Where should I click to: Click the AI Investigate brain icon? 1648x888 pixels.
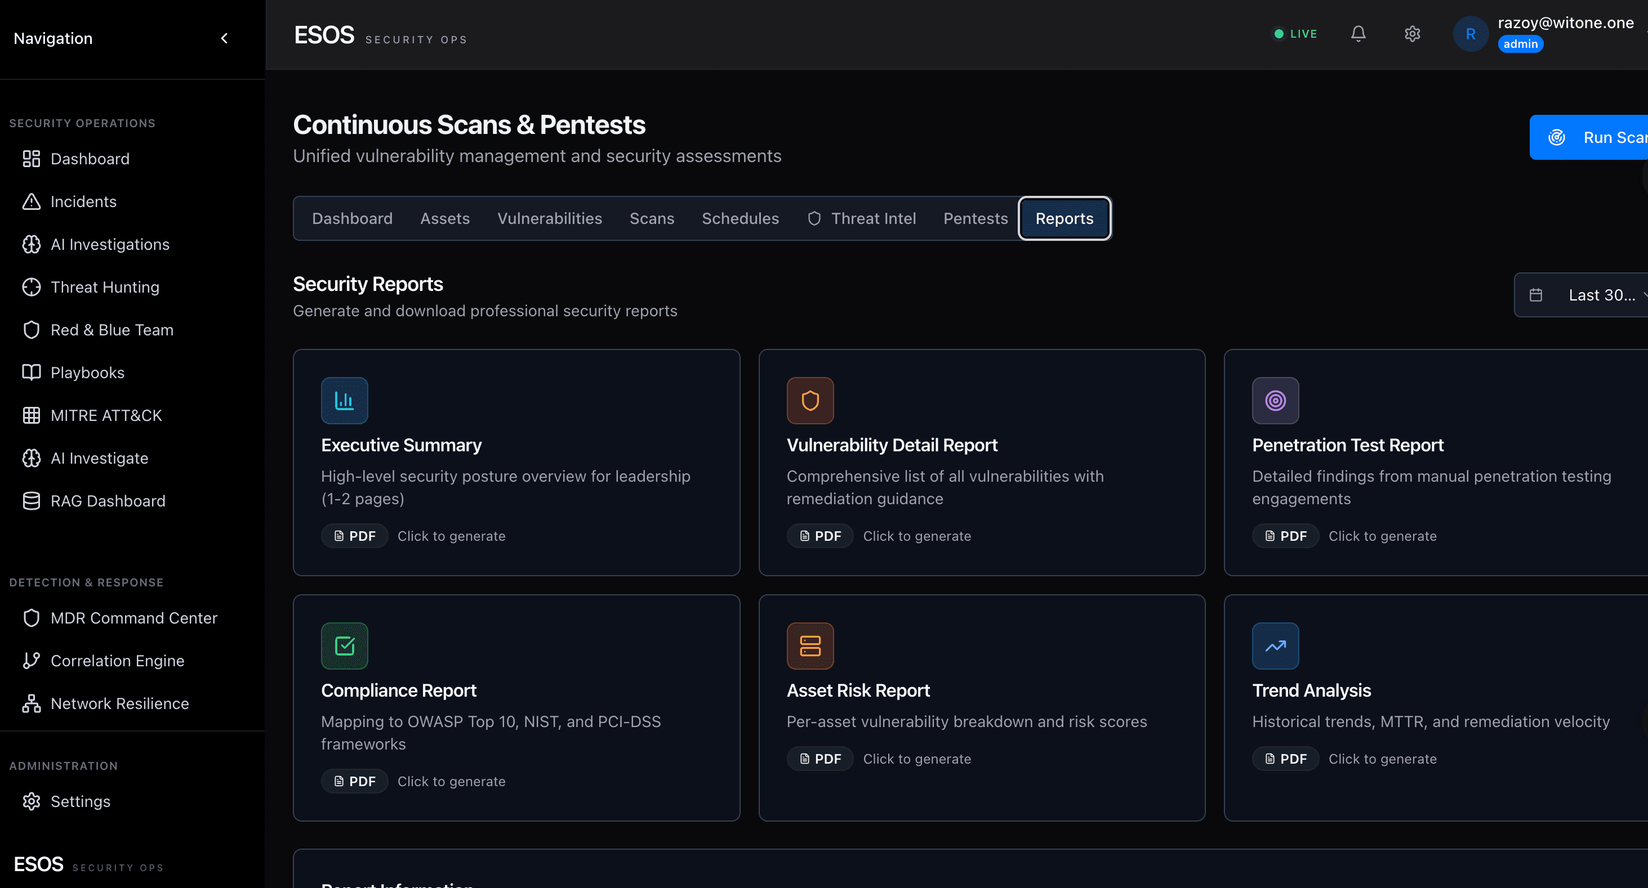(x=32, y=459)
